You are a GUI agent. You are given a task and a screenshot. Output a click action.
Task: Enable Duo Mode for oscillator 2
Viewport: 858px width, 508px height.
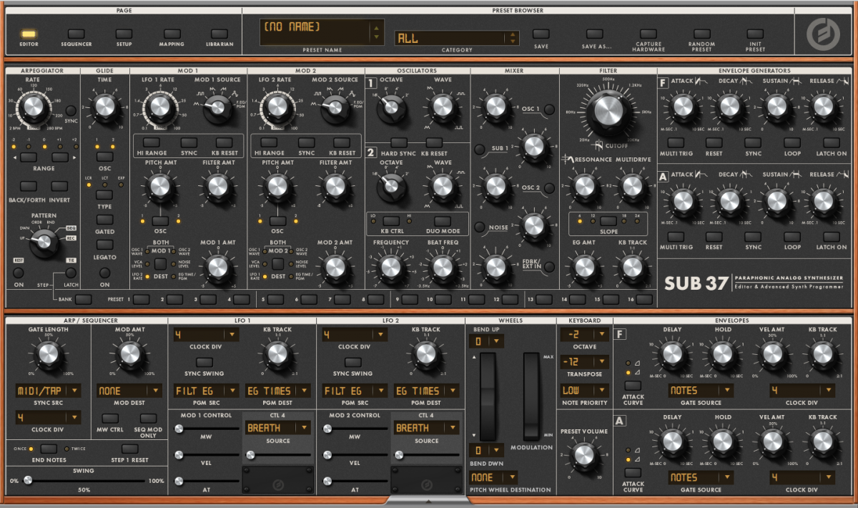(443, 221)
